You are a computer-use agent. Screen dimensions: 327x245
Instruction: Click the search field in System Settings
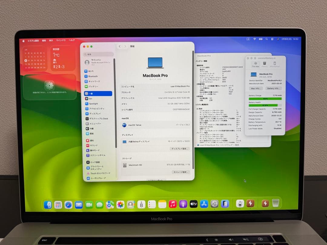pyautogui.click(x=98, y=54)
